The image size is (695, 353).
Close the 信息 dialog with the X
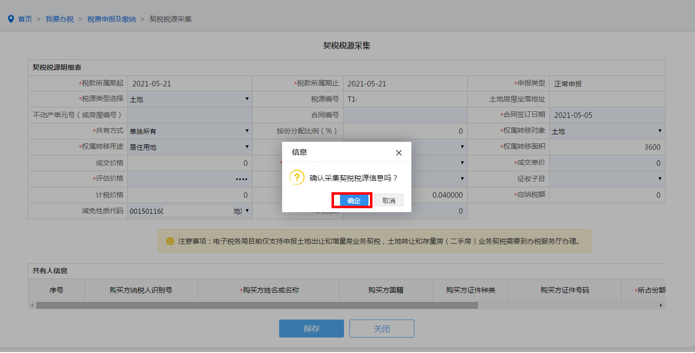pos(399,153)
